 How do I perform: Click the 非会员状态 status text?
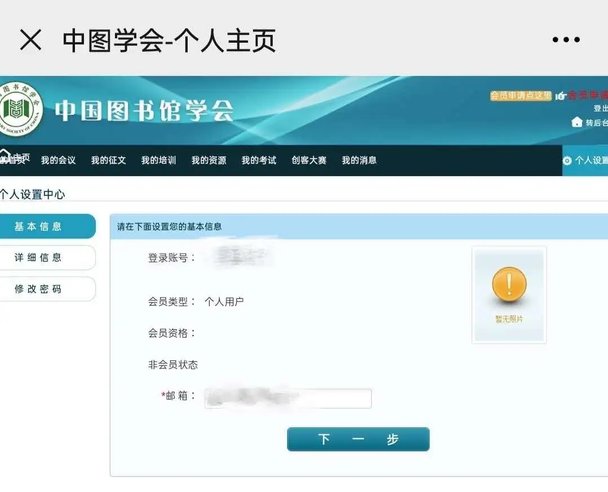[x=173, y=365]
